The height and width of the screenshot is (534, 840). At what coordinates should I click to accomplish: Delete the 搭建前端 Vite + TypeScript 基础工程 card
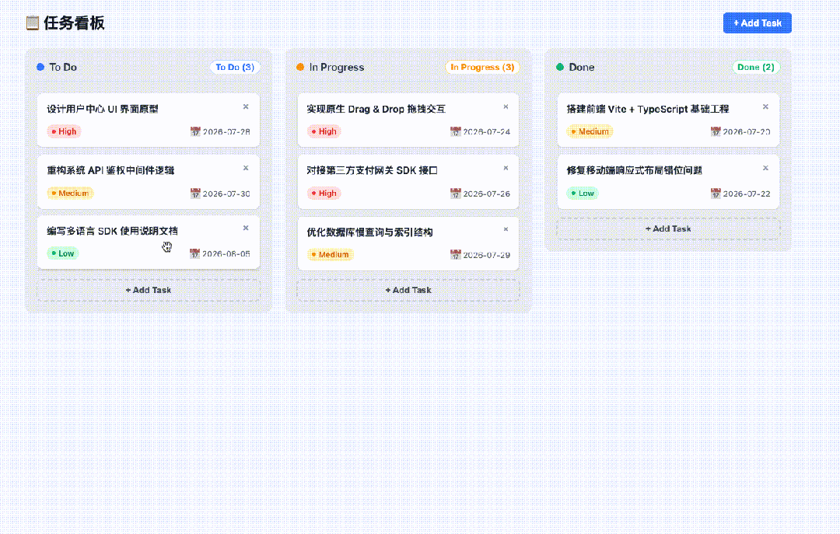(765, 106)
